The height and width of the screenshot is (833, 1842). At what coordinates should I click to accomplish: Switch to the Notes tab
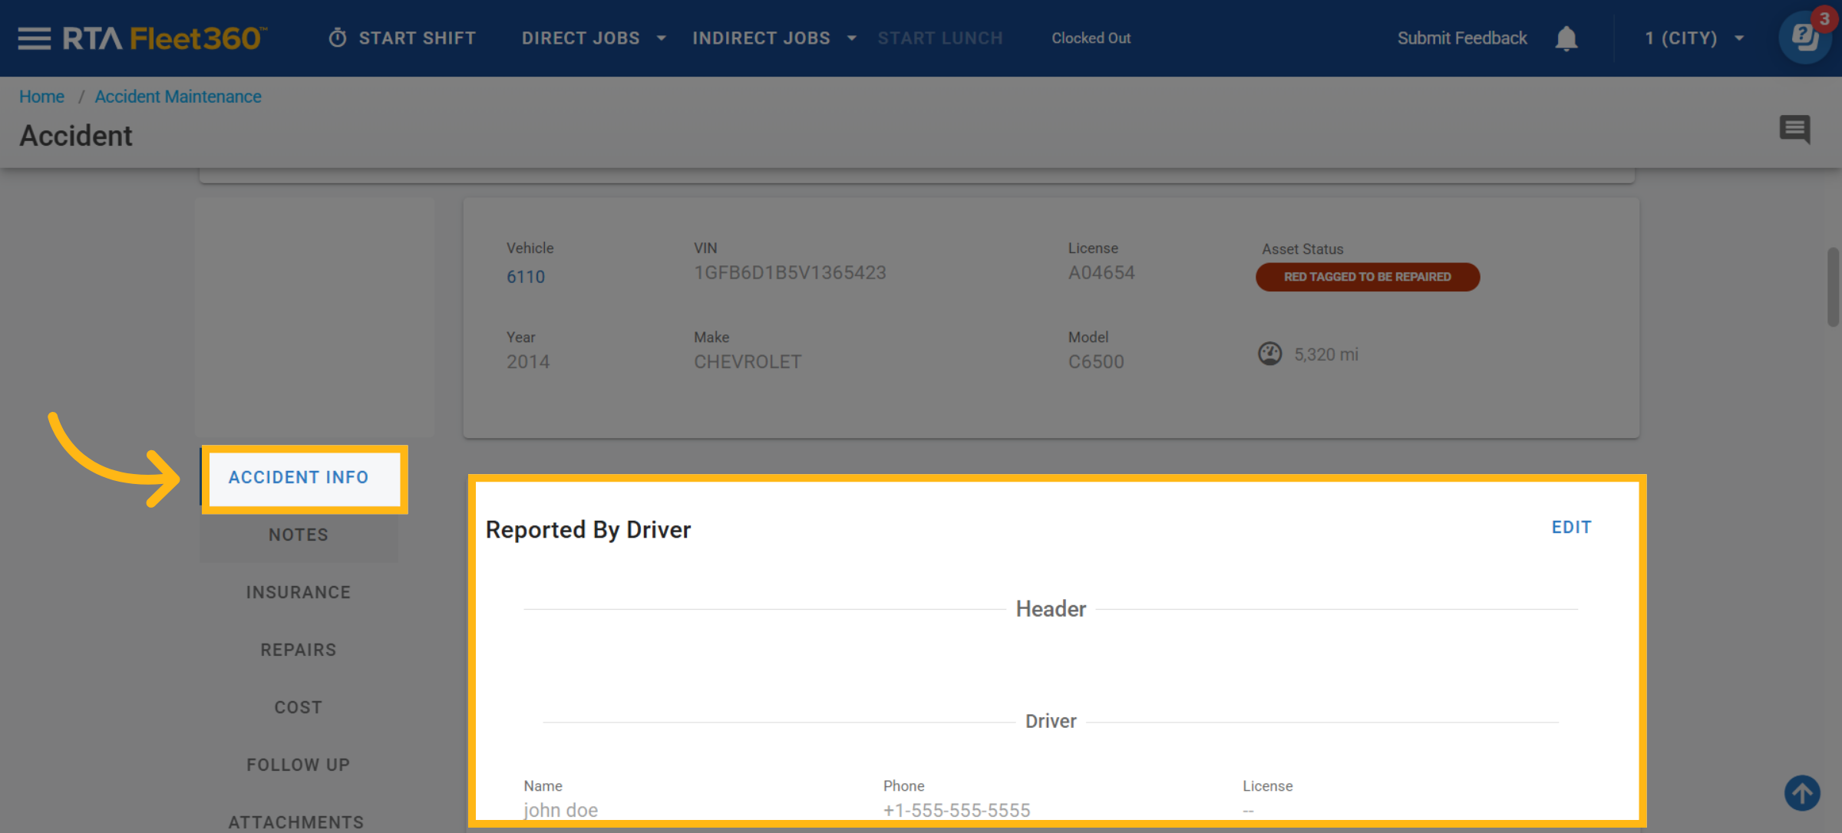299,535
